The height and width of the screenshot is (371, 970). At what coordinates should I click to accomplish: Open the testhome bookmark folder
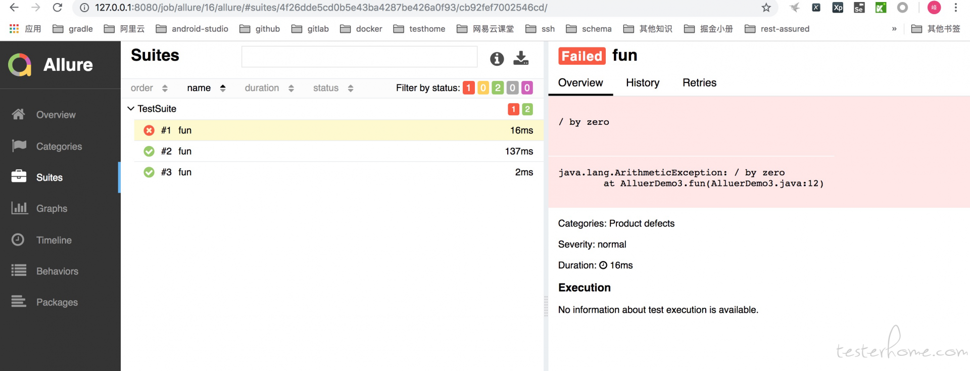(419, 29)
